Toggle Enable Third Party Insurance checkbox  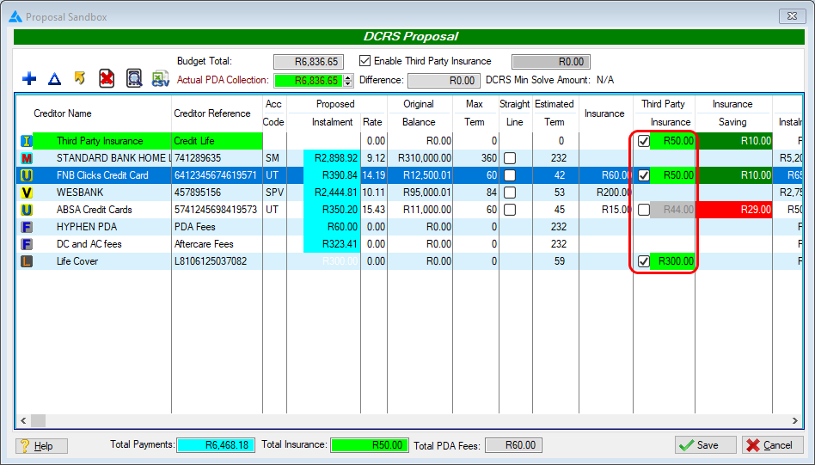point(365,61)
